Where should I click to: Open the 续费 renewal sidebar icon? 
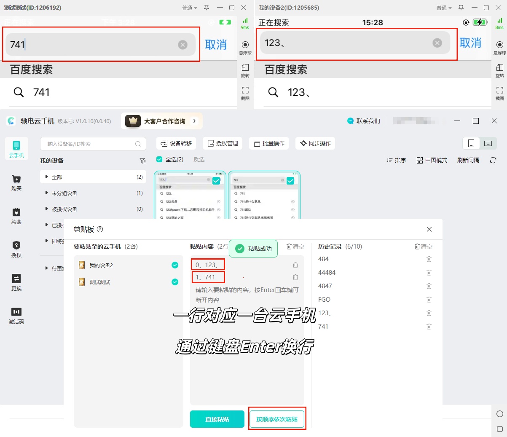pyautogui.click(x=16, y=212)
